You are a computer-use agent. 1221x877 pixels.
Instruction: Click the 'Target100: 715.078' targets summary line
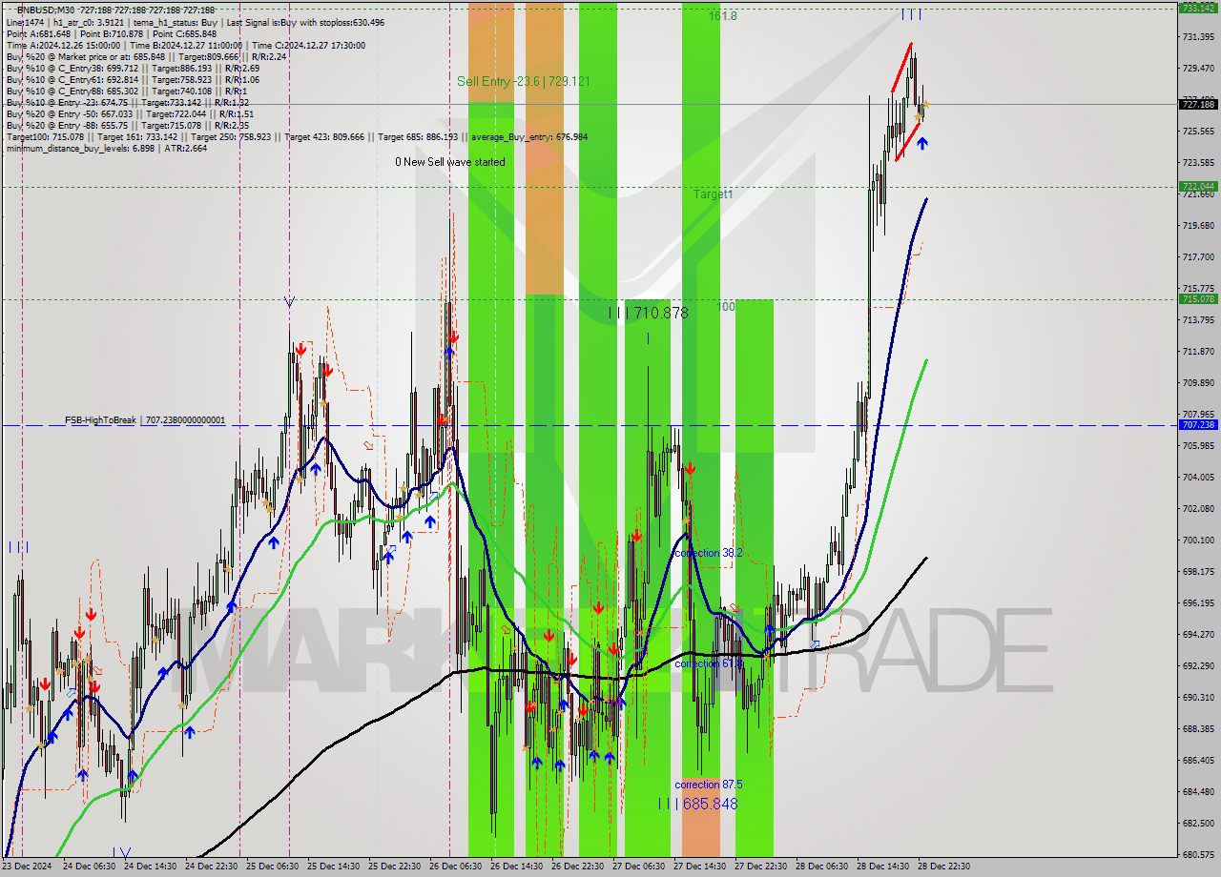click(297, 136)
